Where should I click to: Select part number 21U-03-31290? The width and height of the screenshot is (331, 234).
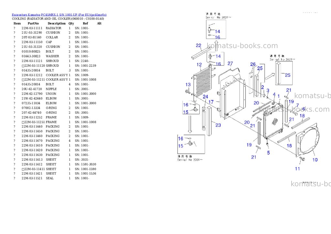tap(32, 33)
